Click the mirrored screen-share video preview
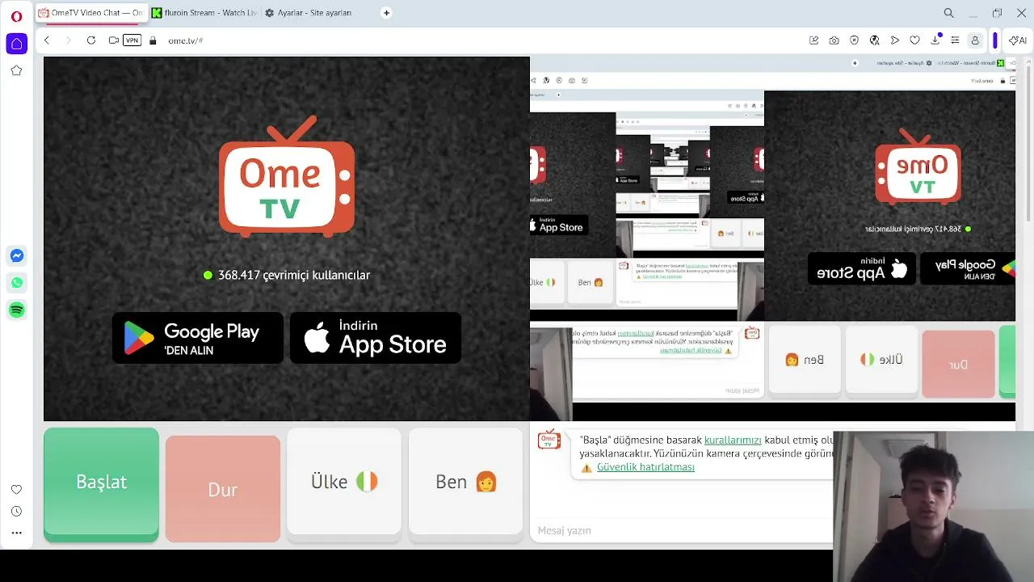The height and width of the screenshot is (582, 1034). pos(772,239)
